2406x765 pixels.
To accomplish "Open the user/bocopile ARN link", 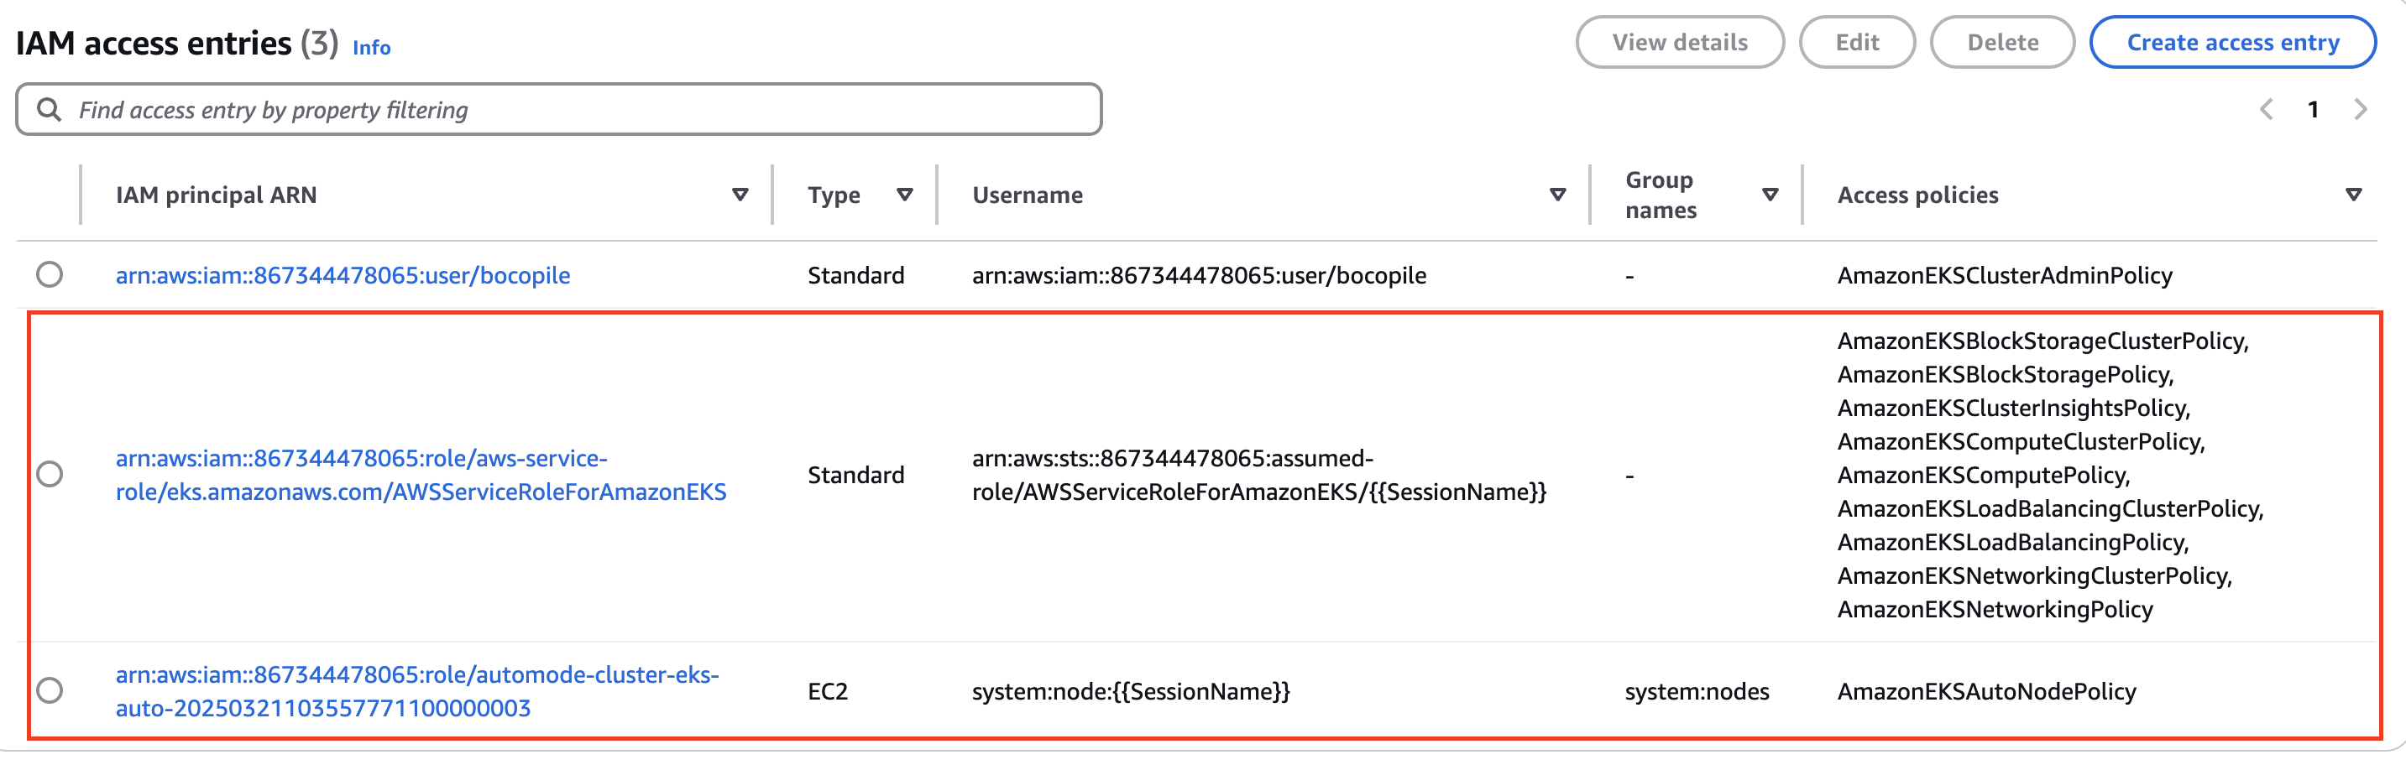I will (x=343, y=275).
